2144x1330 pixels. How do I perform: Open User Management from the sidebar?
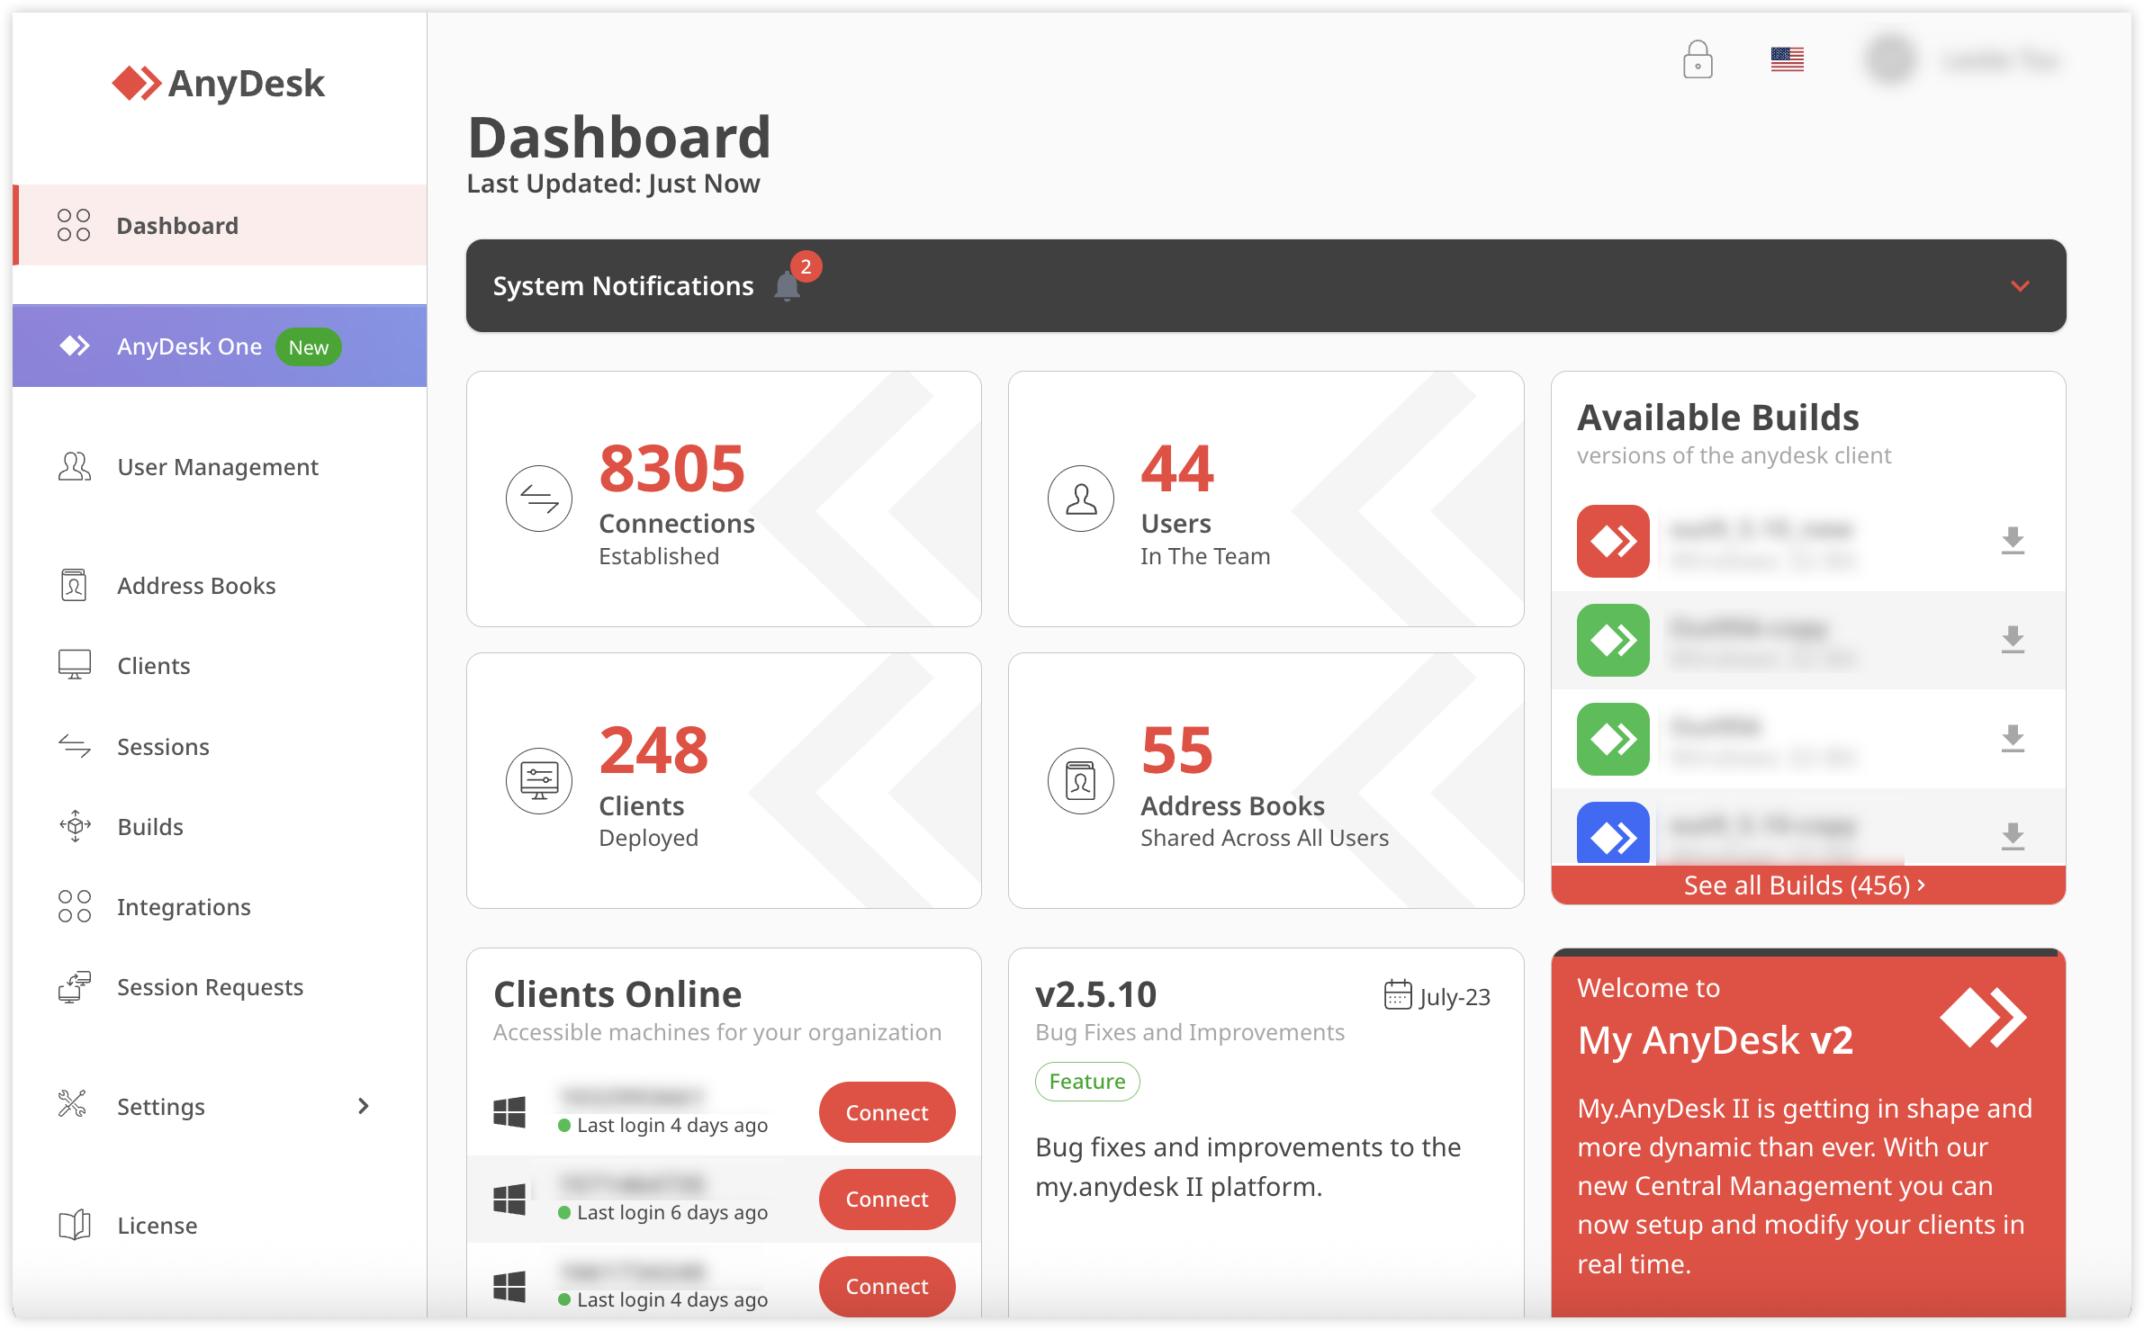(217, 466)
